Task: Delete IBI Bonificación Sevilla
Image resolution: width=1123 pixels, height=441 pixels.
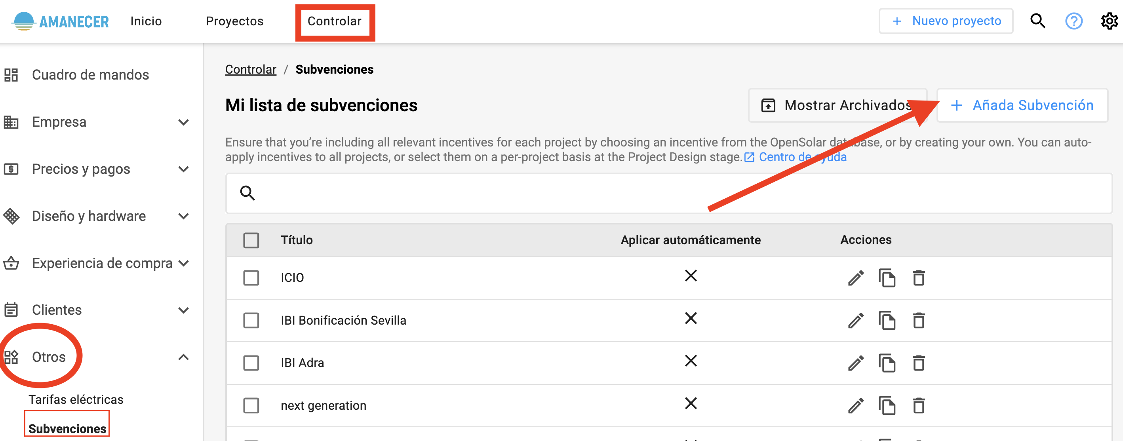Action: 919,321
